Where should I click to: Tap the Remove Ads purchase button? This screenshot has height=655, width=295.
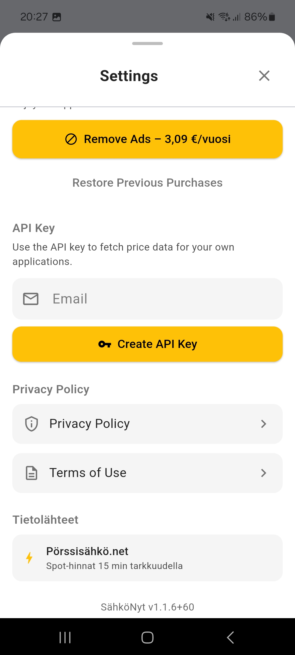pos(147,139)
